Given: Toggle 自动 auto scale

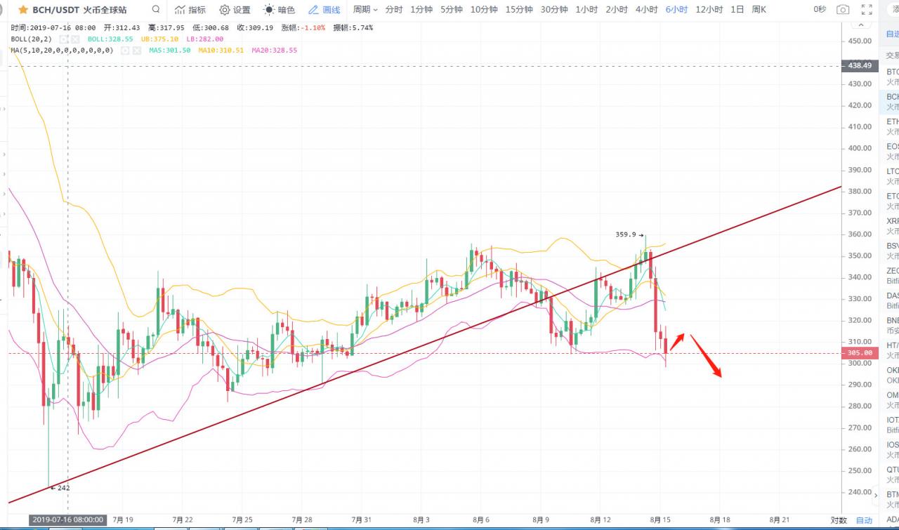Looking at the screenshot, I should [864, 520].
